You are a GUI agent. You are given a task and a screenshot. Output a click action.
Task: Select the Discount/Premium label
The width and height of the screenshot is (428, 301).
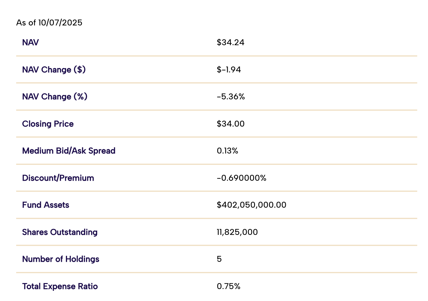point(58,178)
